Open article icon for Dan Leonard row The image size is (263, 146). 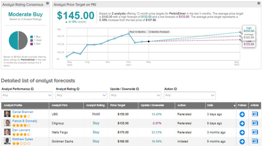click(255, 132)
